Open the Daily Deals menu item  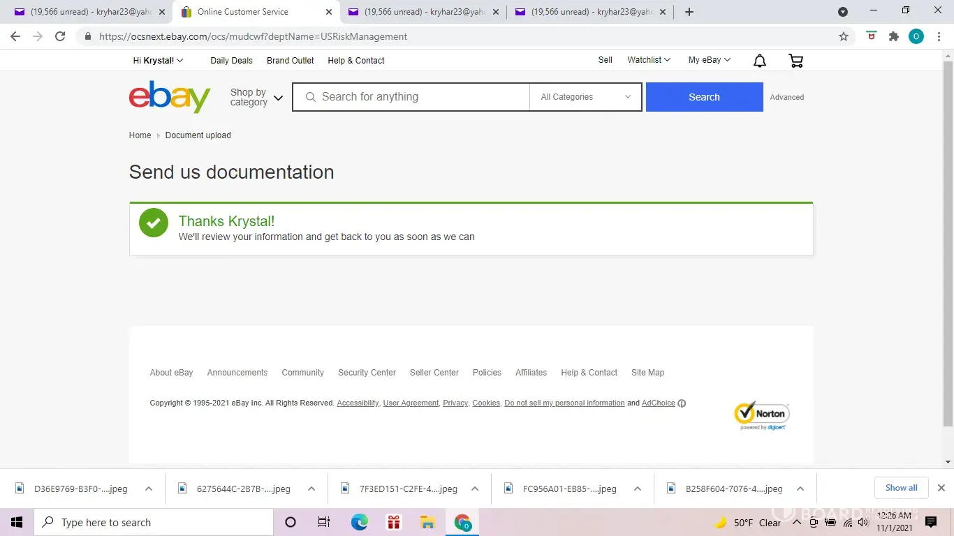pos(231,61)
